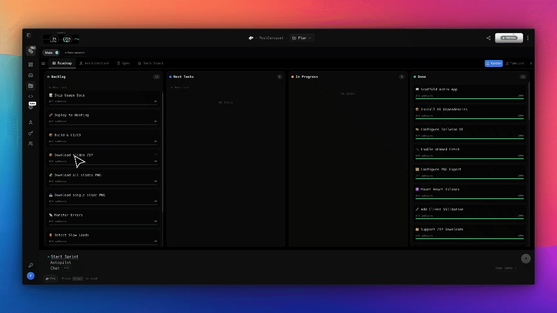
Task: Open the inbox icon in sidebar
Action: (x=30, y=75)
